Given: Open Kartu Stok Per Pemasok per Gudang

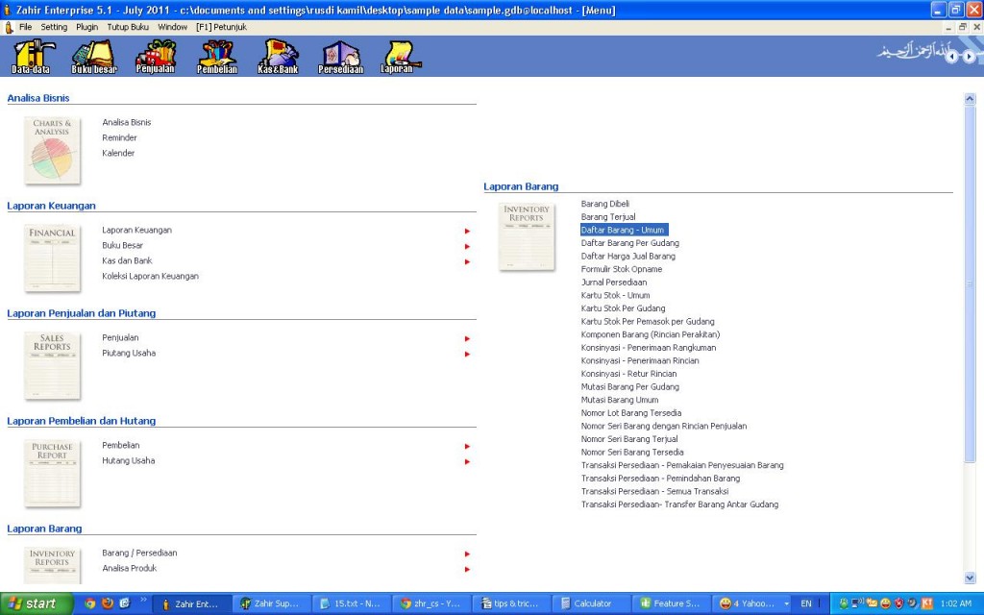Looking at the screenshot, I should click(x=648, y=321).
